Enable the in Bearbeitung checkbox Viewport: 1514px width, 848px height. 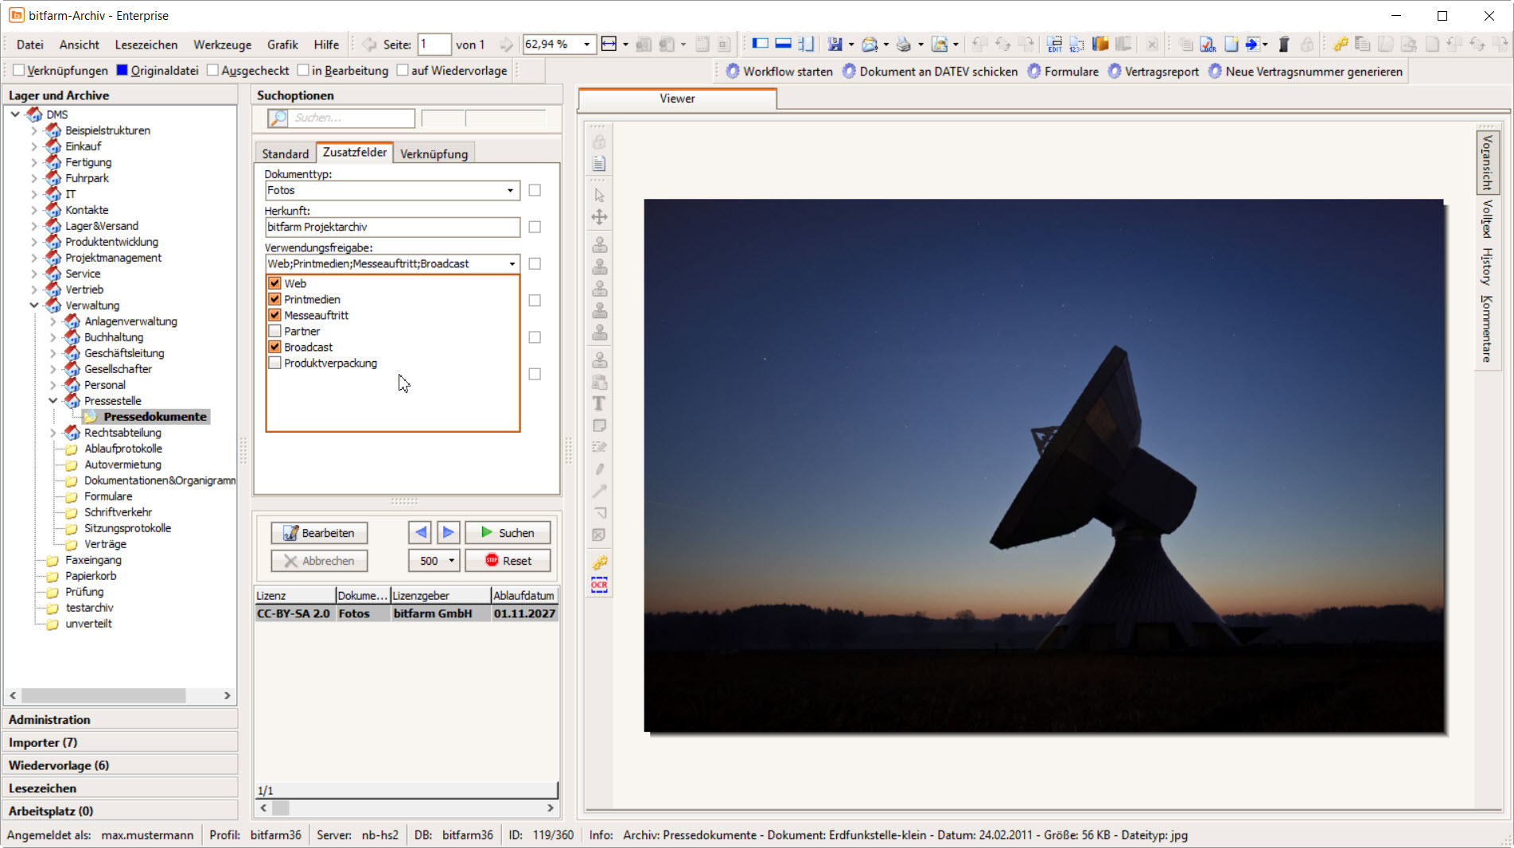pyautogui.click(x=303, y=70)
